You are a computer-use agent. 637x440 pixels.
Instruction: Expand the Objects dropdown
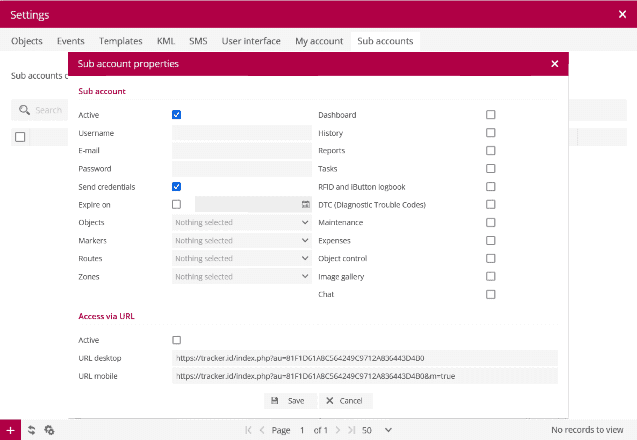pos(242,222)
